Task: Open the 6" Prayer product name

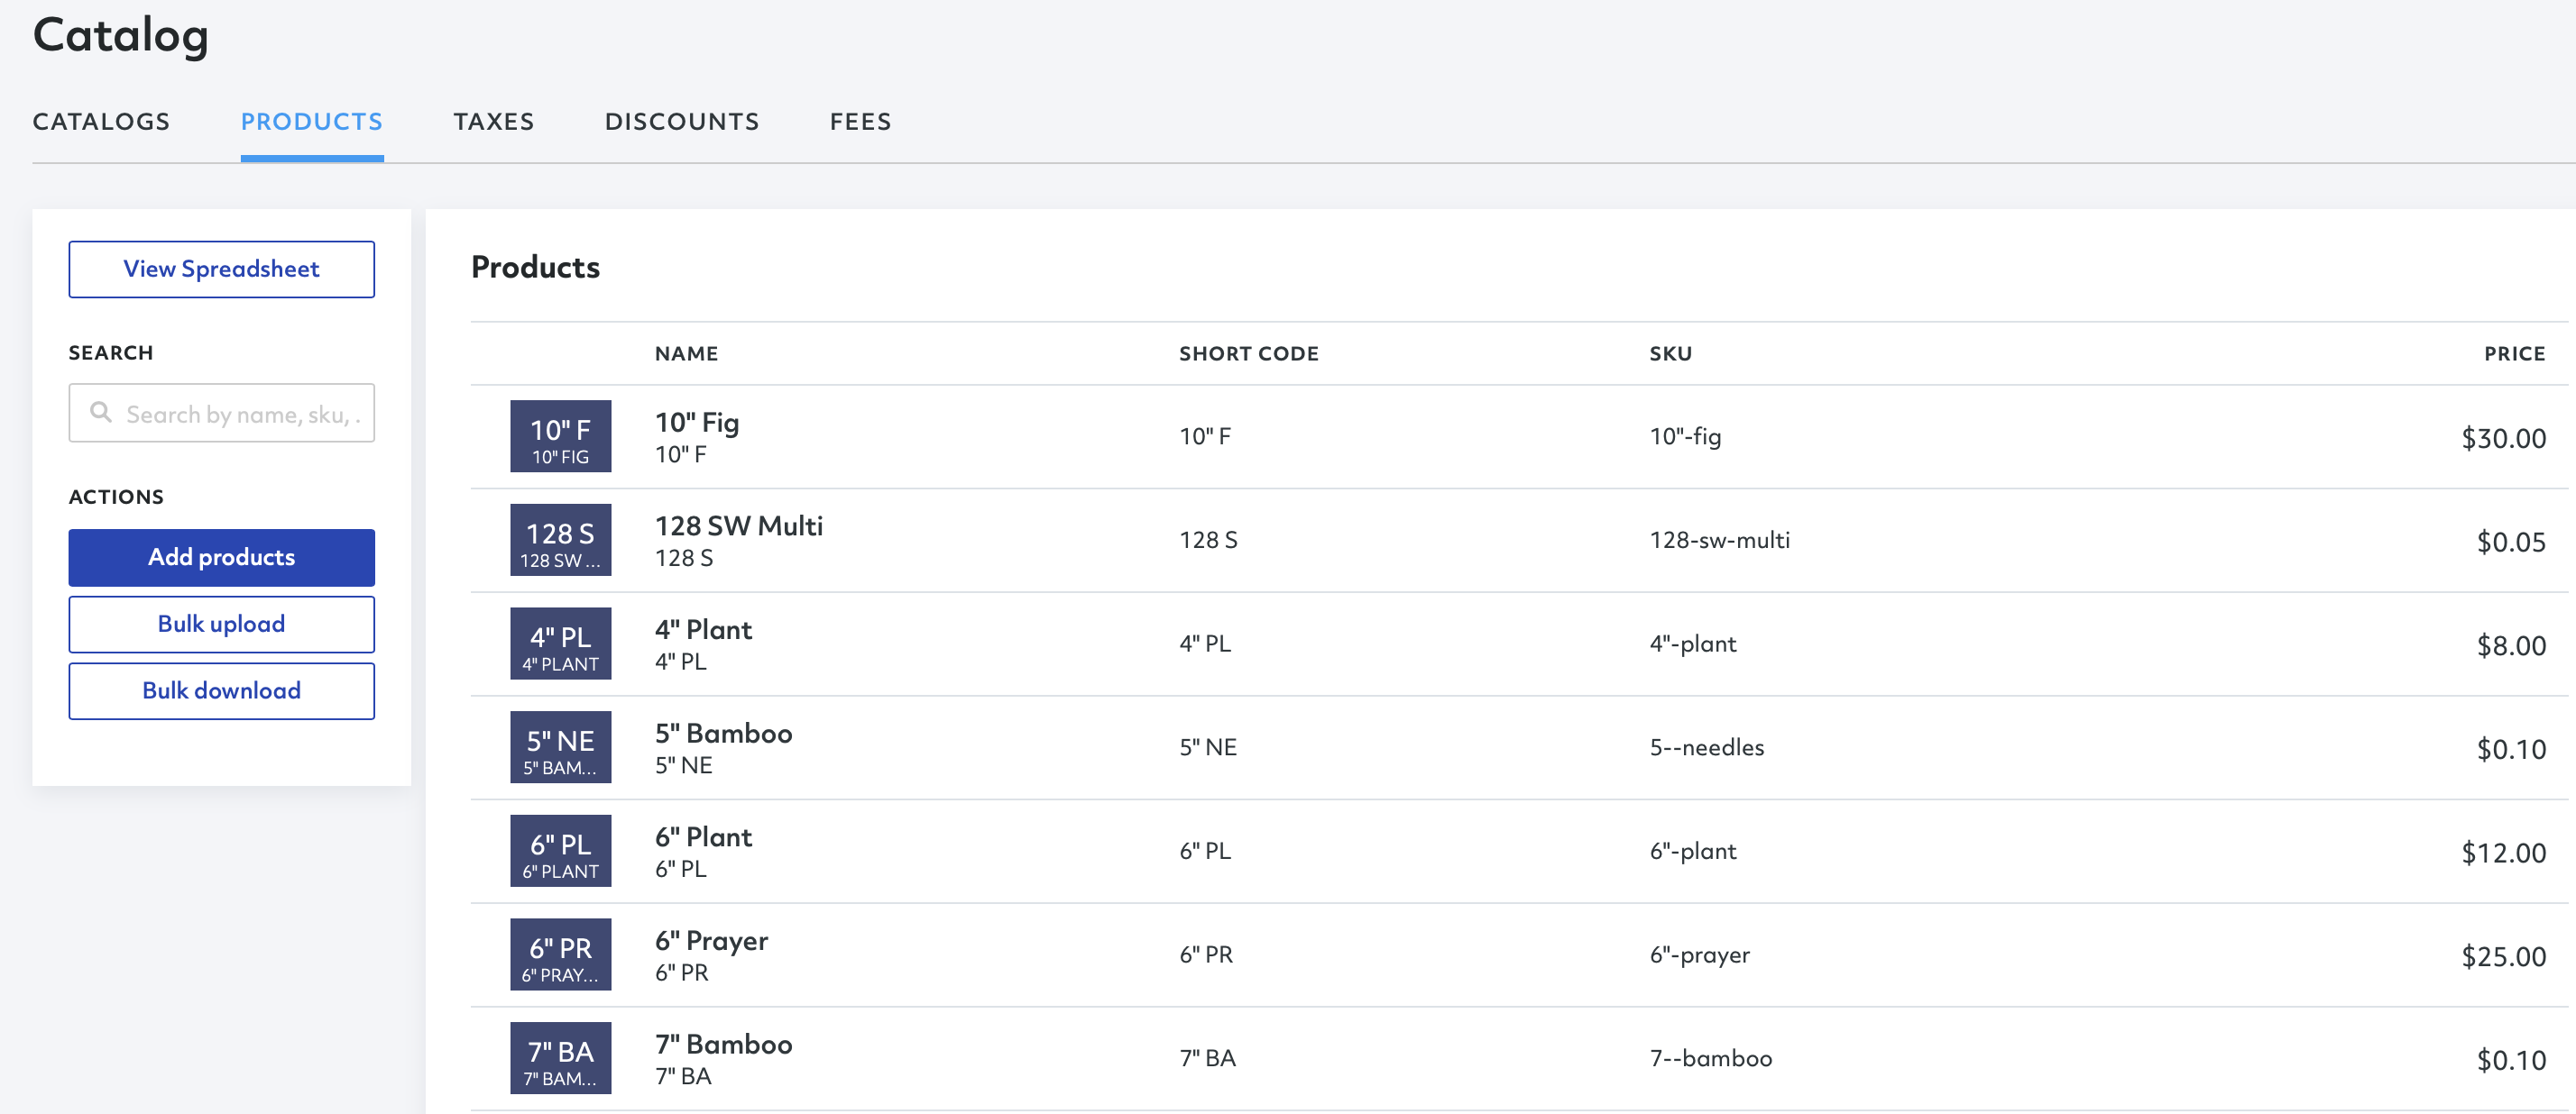Action: [712, 942]
